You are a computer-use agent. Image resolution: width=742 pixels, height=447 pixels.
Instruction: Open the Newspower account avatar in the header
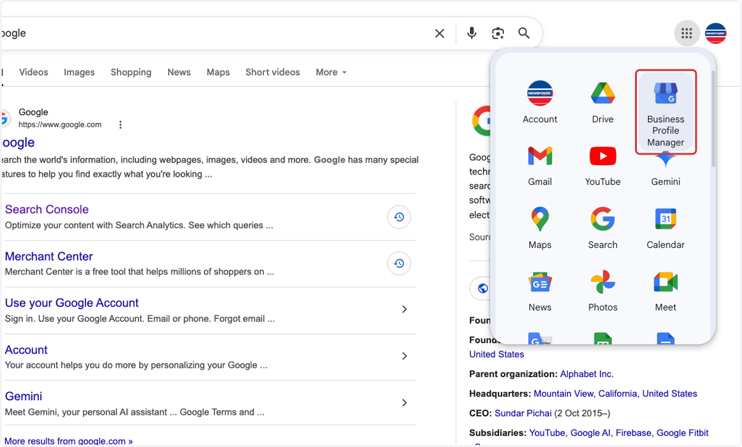tap(715, 33)
